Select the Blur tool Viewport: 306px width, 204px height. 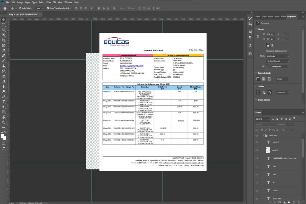(3, 86)
